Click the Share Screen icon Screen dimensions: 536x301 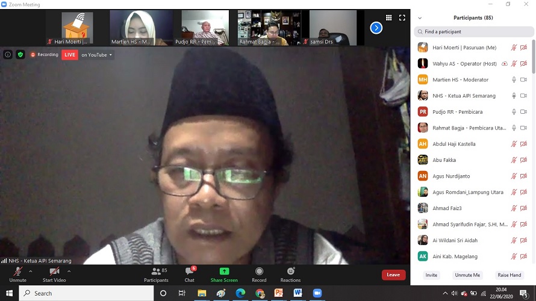coord(224,272)
